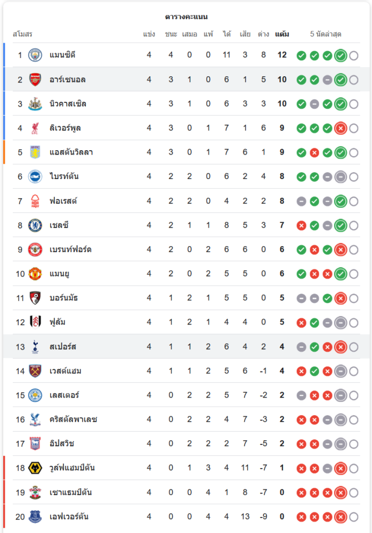This screenshot has height=533, width=372.
Task: Open the แมนยู team row link
Action: (60, 274)
